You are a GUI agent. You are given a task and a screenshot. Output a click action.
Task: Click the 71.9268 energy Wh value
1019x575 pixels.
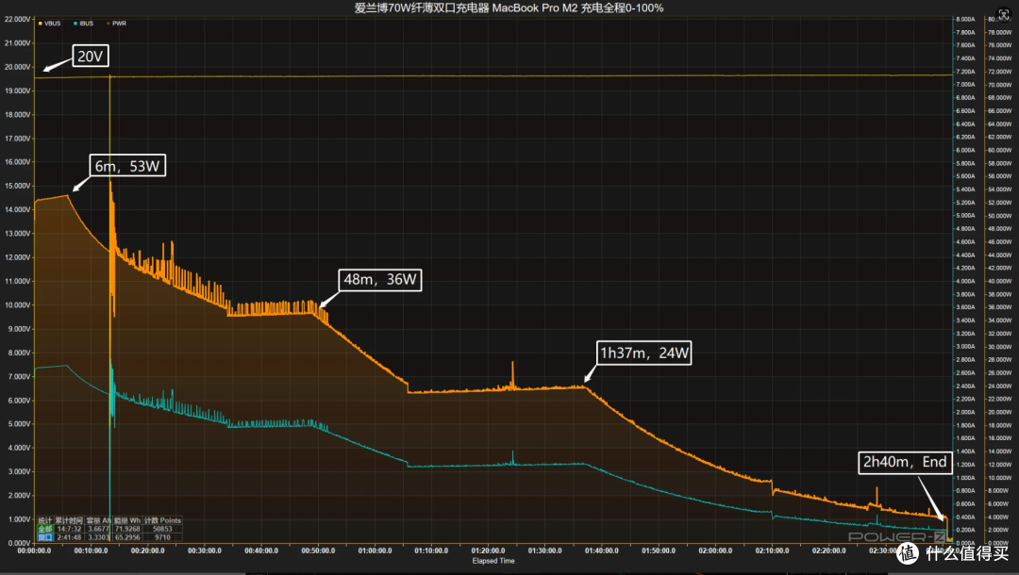(x=127, y=529)
